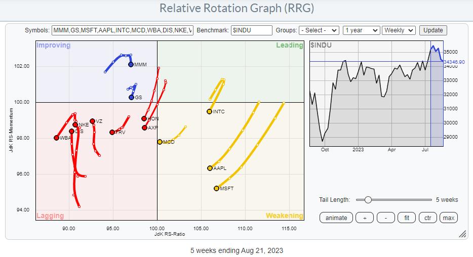Click the WBA marker dot
The height and width of the screenshot is (257, 473).
(56, 138)
